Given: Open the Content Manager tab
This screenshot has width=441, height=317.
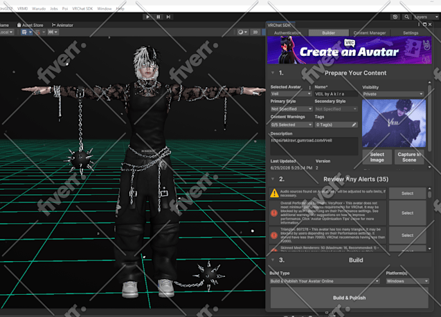Looking at the screenshot, I should pyautogui.click(x=370, y=33).
